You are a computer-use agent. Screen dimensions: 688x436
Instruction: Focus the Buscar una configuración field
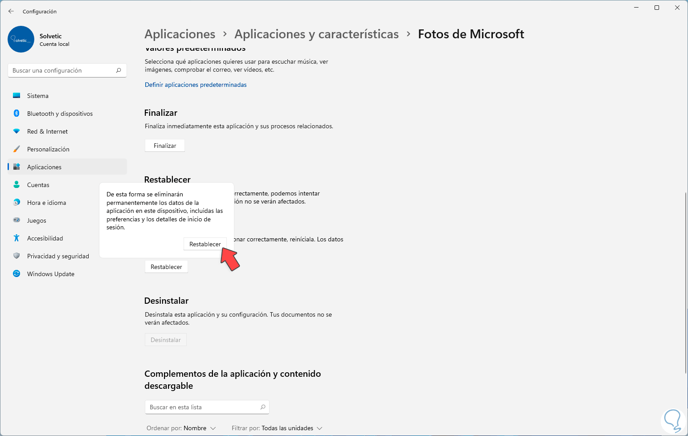click(67, 70)
